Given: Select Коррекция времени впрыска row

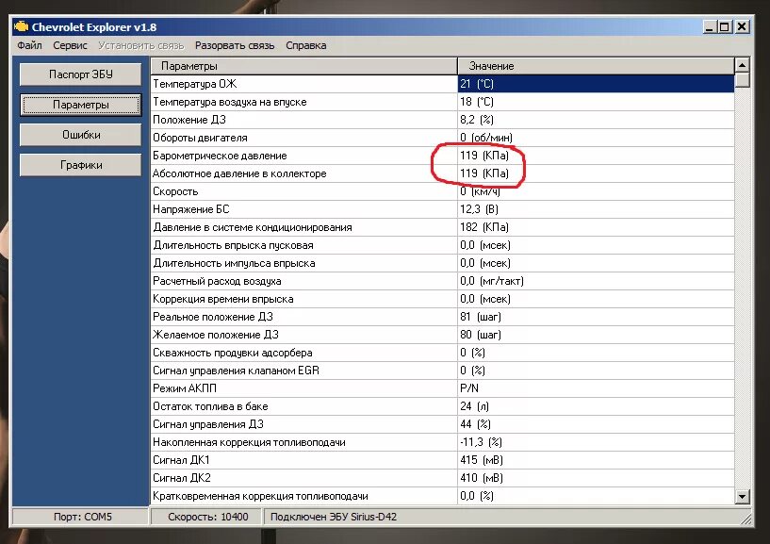Looking at the screenshot, I should pos(442,299).
